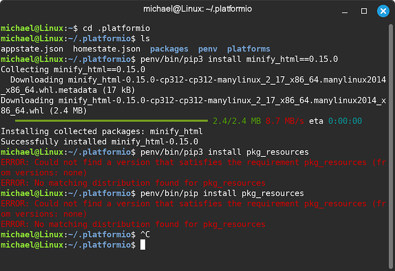Maximize the terminal window

pyautogui.click(x=364, y=11)
